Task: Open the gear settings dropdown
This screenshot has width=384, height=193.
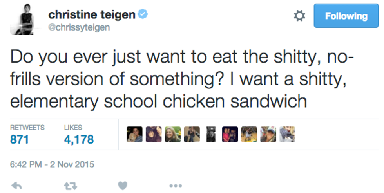Action: 299,16
